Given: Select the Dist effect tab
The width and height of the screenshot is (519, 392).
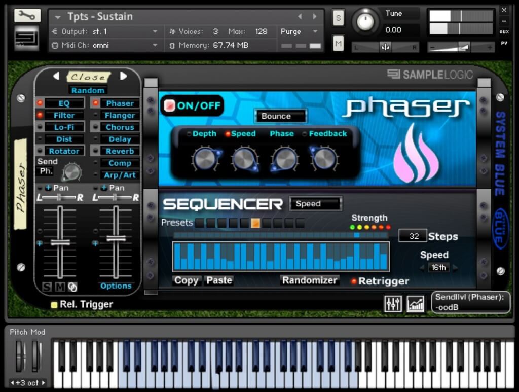Looking at the screenshot, I should 64,139.
